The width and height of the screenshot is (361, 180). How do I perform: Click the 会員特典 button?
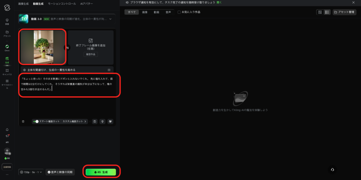pyautogui.click(x=7, y=167)
